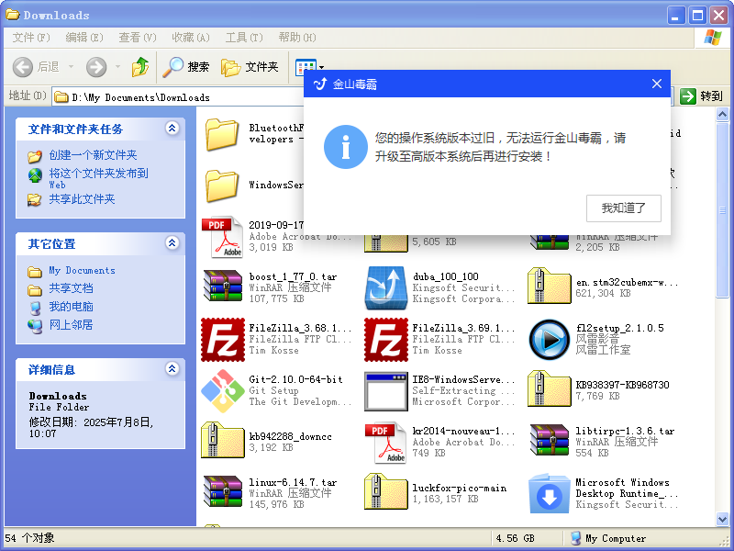Collapse the 详细信息 section

point(172,369)
